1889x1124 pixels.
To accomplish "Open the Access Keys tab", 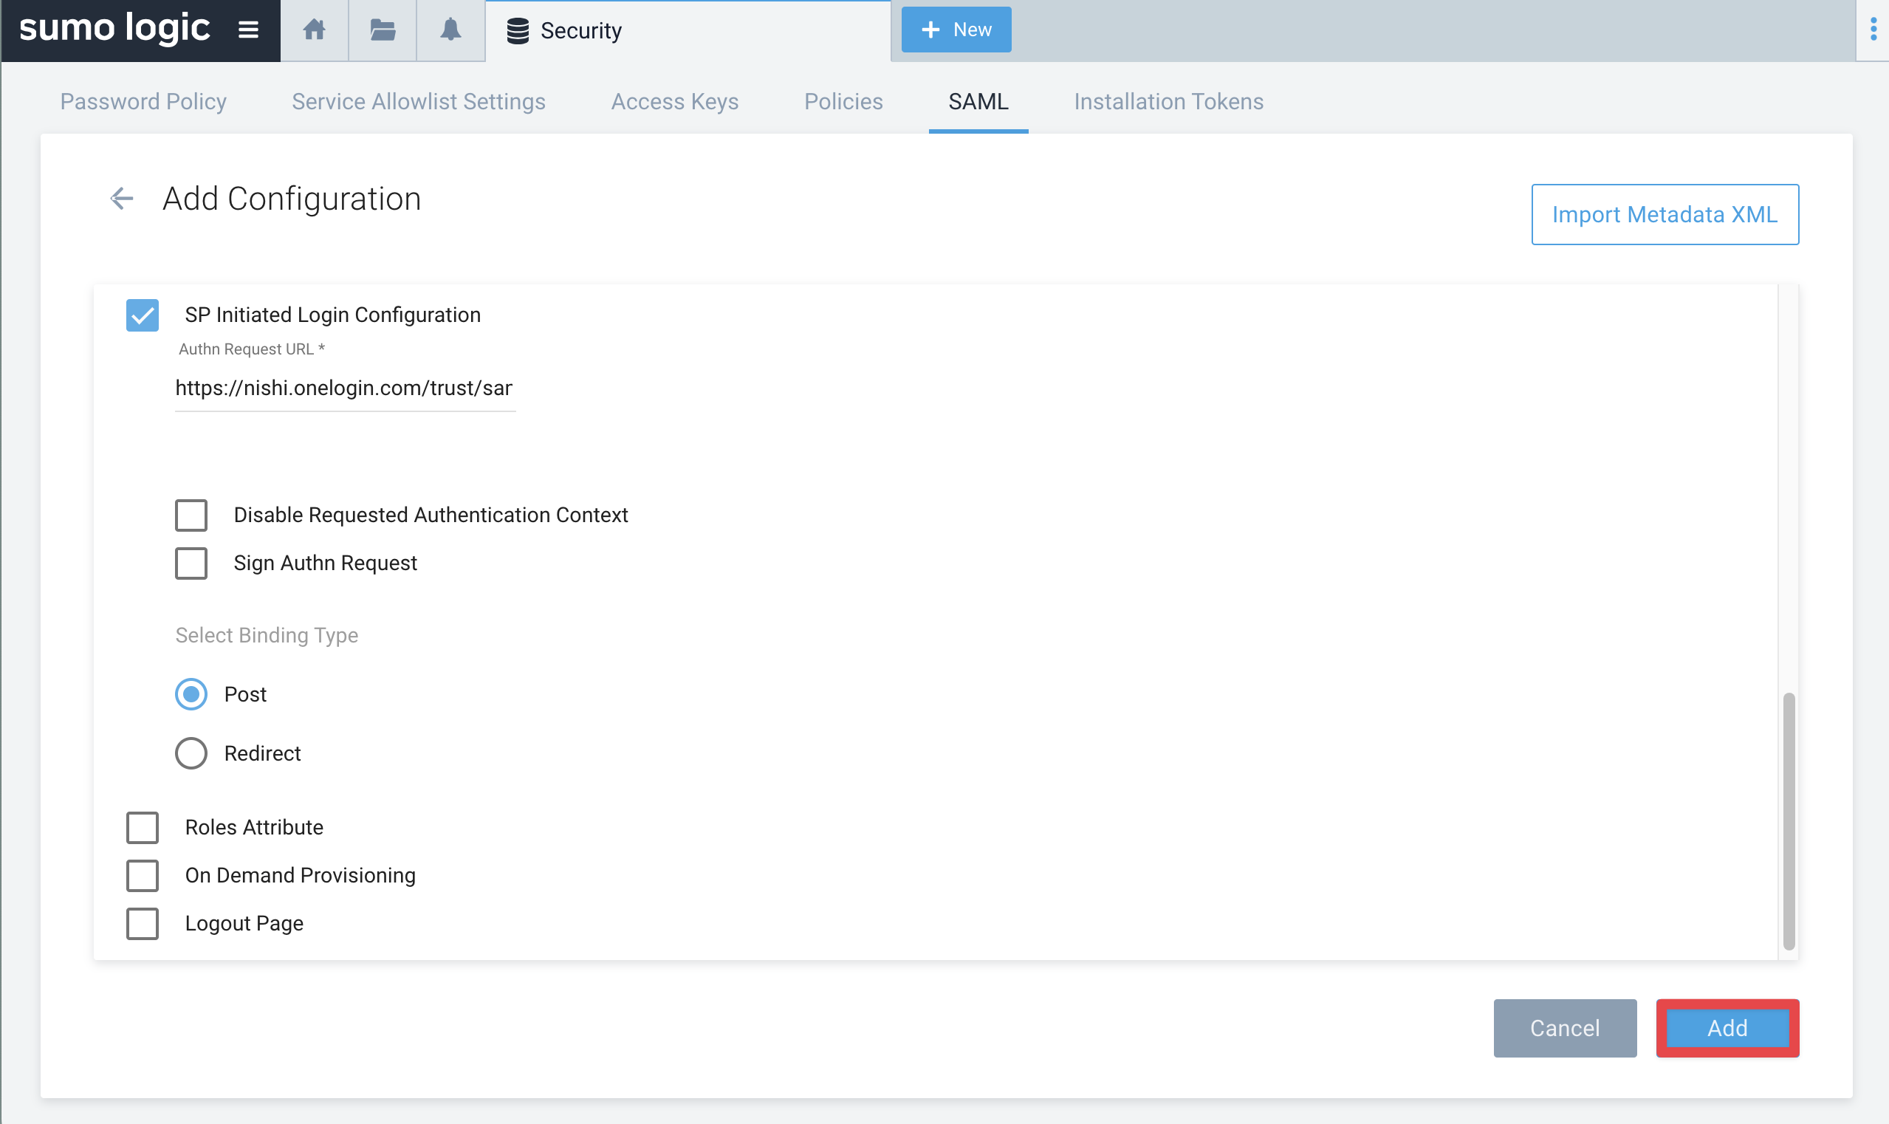I will (674, 101).
